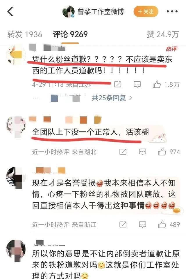This screenshot has height=279, width=186.
Task: Like the comment with 489 likes
Action: tap(169, 224)
